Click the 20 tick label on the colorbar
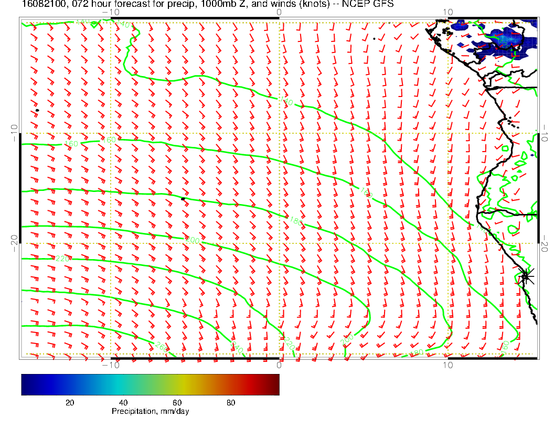Image resolution: width=554 pixels, height=428 pixels. tap(69, 403)
